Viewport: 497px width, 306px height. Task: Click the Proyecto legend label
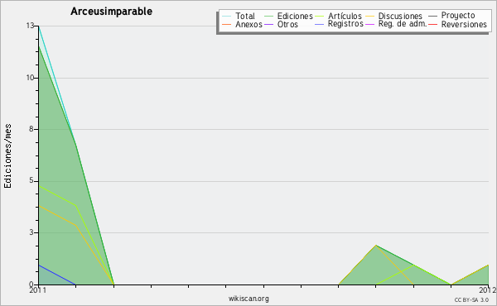pos(458,16)
